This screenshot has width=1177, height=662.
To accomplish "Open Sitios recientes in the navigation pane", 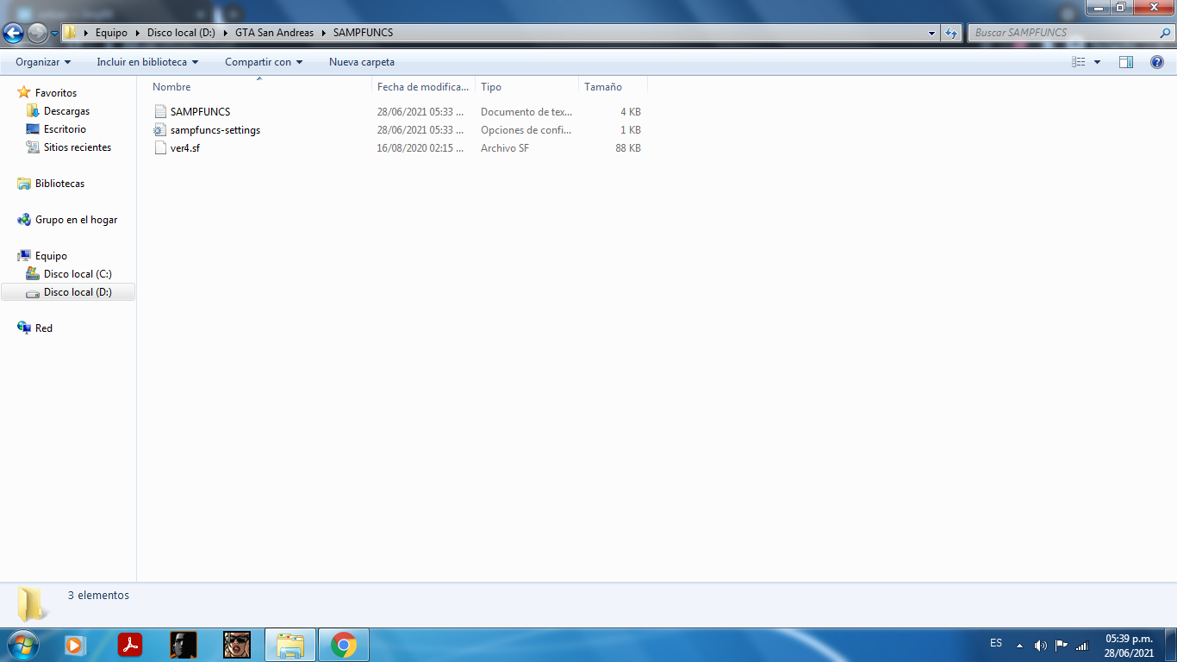I will click(78, 147).
